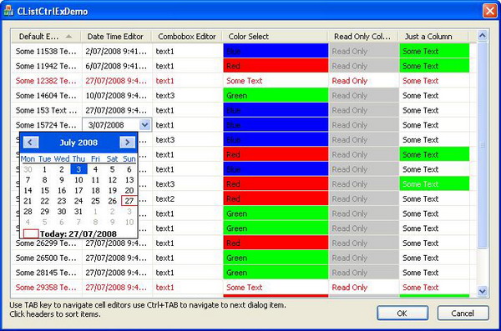Screen dimensions: 501x331
Task: Click previous month arrow in calendar
Action: pos(31,143)
